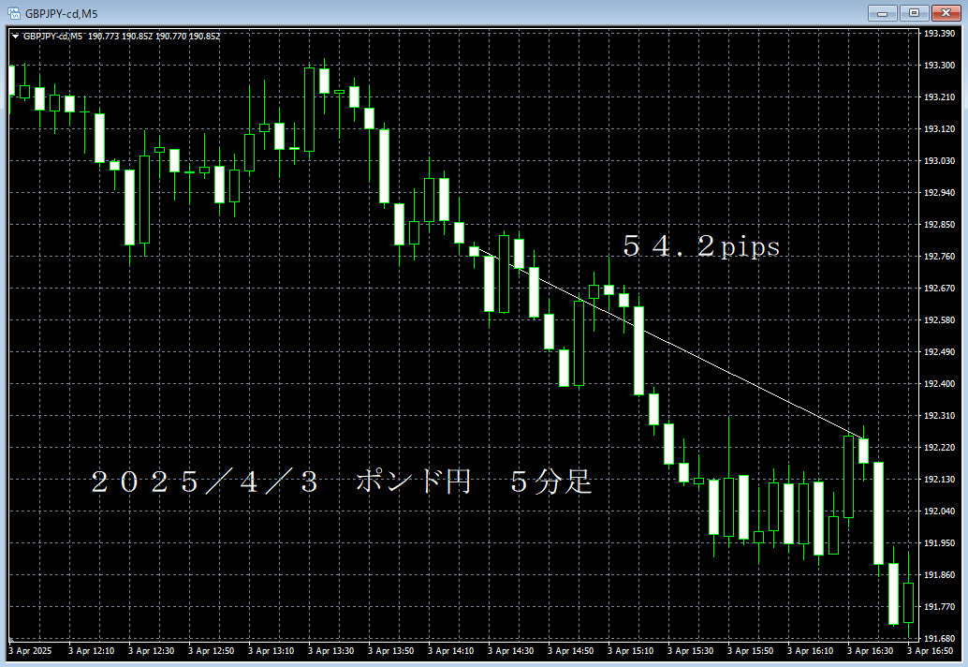Select the 2025/4/3 ポンド円 5分足 text label

[342, 482]
